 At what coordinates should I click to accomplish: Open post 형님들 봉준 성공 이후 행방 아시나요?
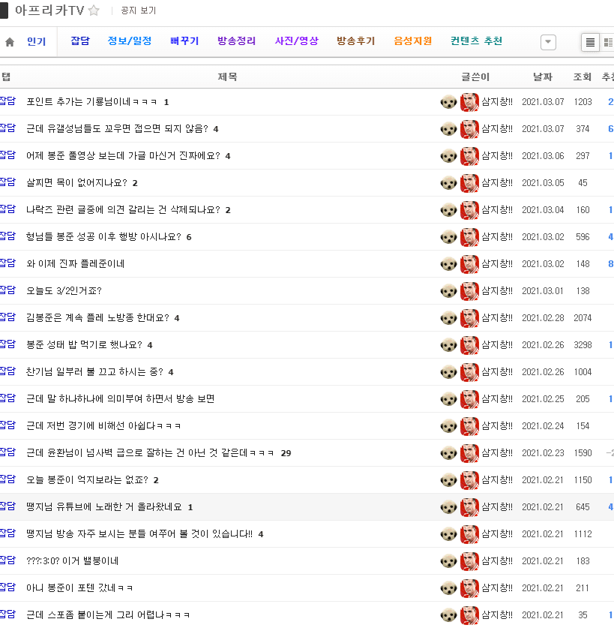click(103, 236)
